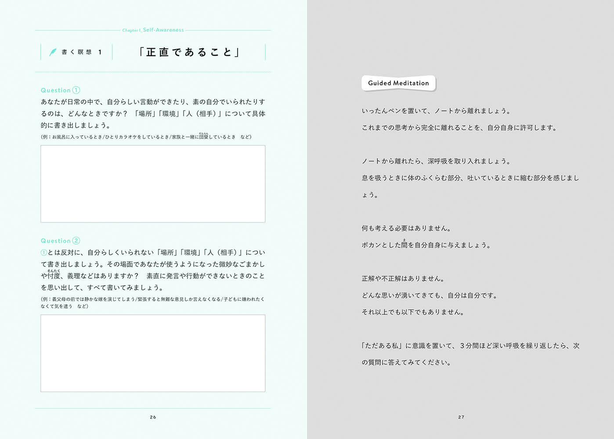Click page number 26

coord(153,417)
